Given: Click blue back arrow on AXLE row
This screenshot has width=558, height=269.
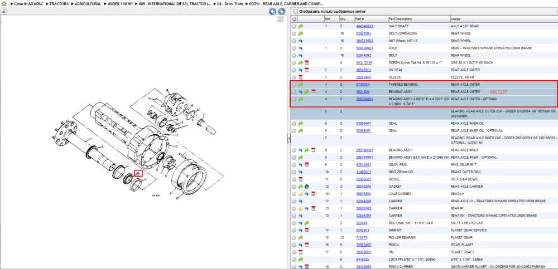Looking at the screenshot, I should click(300, 48).
